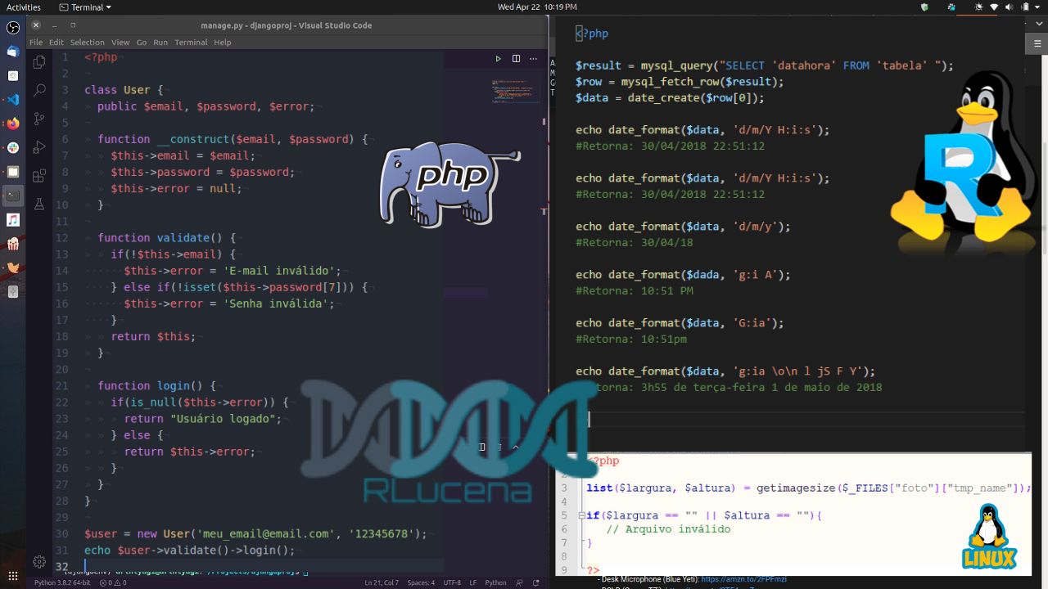Change indentation via Spaces: 4
The height and width of the screenshot is (589, 1048).
coord(421,582)
